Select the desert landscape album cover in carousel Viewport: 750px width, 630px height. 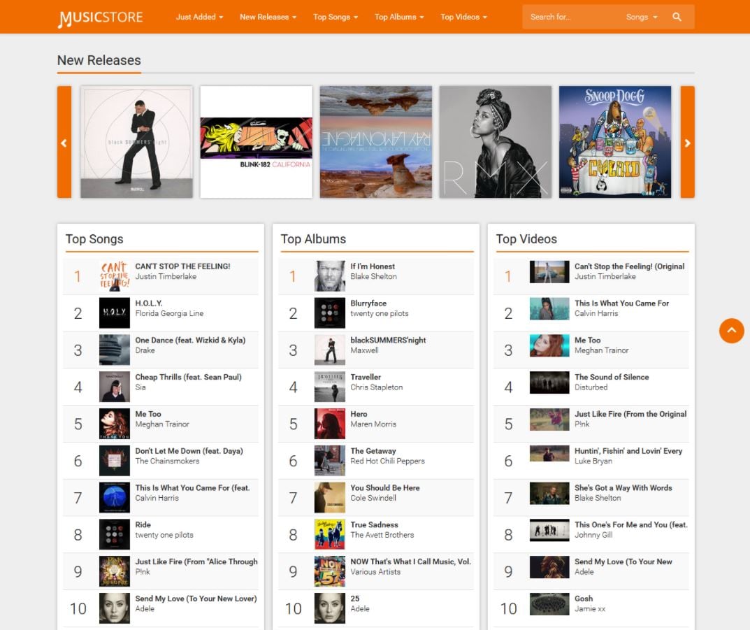(x=376, y=142)
